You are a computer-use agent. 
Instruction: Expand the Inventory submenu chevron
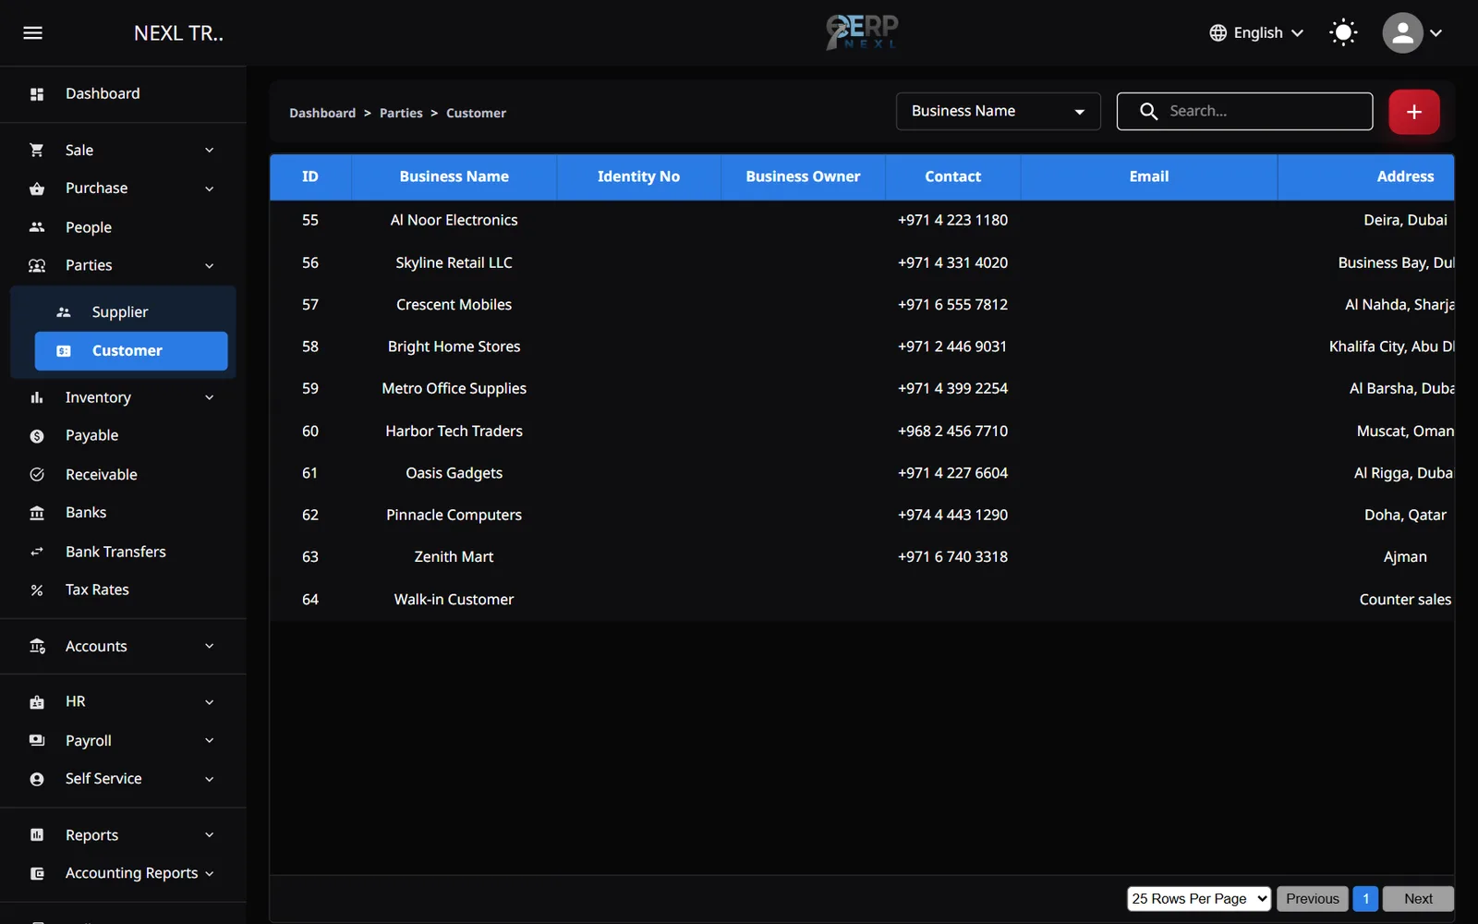click(x=210, y=397)
